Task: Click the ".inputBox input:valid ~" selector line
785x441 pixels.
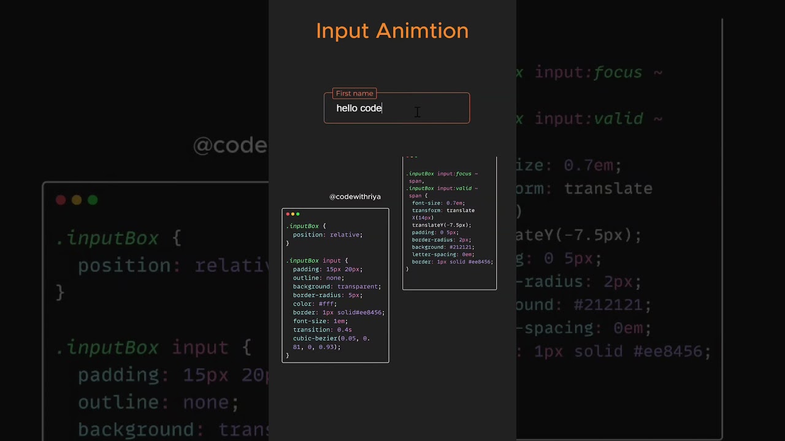Action: [442, 189]
